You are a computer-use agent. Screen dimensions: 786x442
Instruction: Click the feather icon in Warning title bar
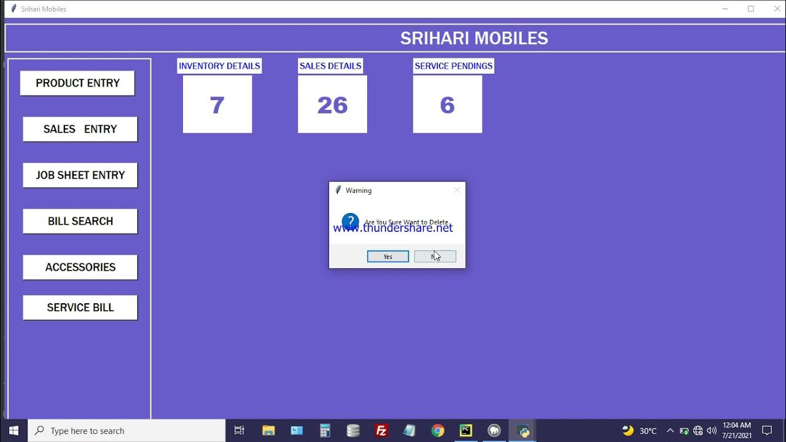pyautogui.click(x=338, y=190)
